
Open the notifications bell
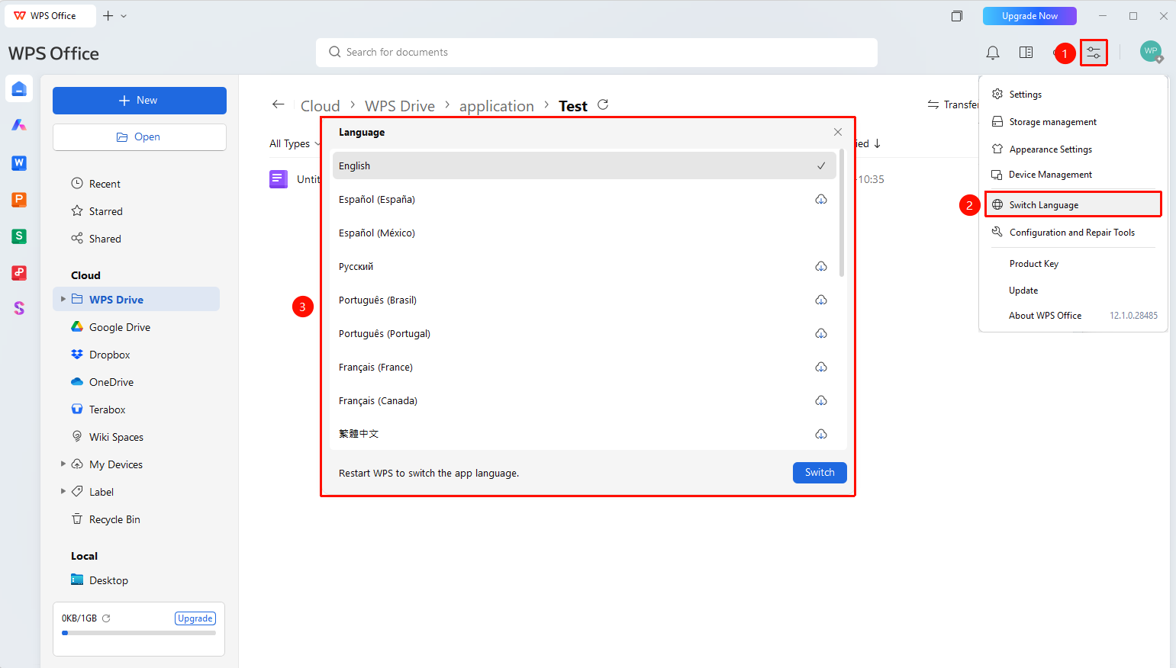pos(993,53)
